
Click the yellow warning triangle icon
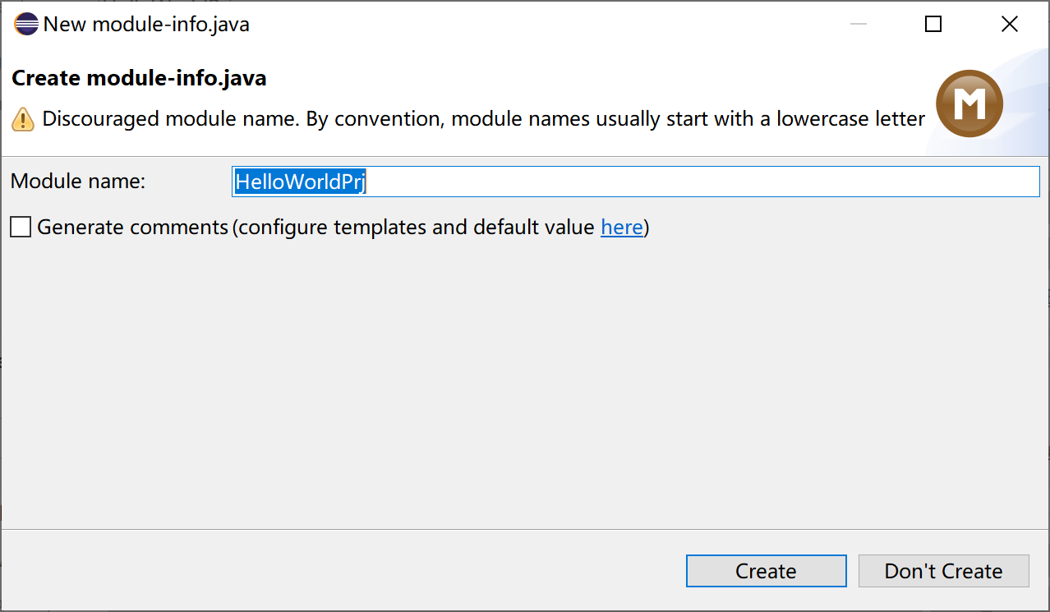click(23, 120)
